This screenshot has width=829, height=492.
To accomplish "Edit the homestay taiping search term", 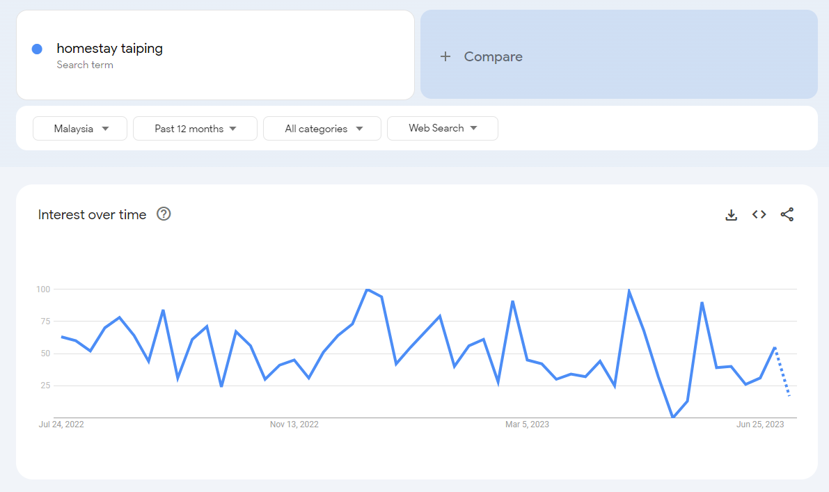I will click(110, 49).
